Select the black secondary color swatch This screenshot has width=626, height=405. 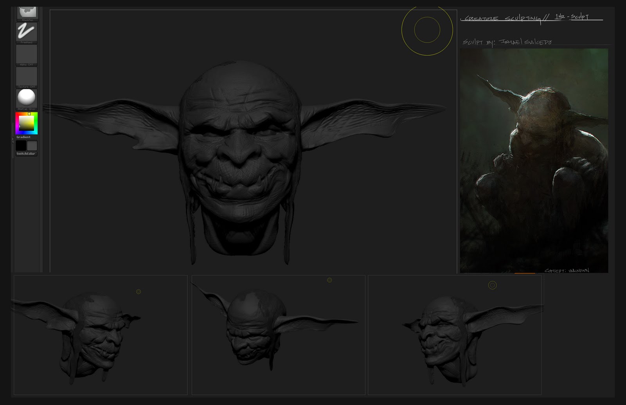[21, 146]
